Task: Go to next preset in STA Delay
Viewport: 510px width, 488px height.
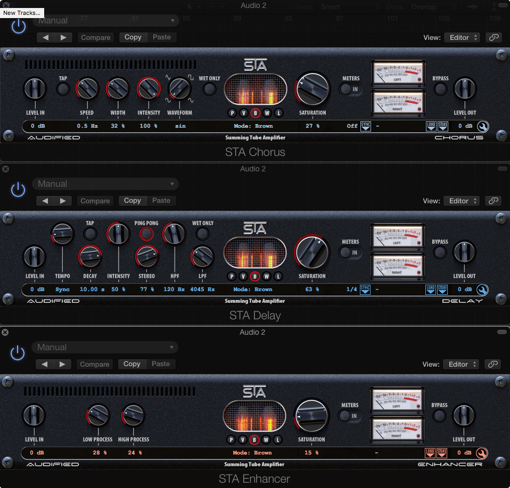Action: pos(62,201)
